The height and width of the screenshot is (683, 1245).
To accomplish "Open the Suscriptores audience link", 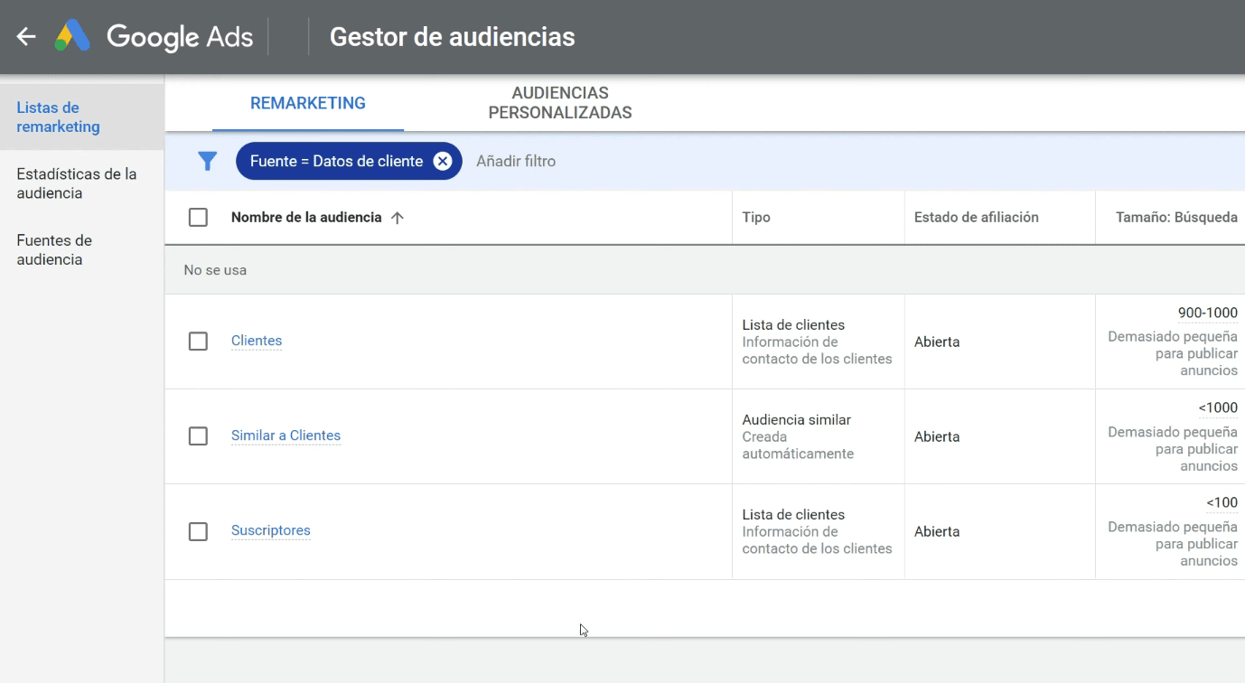I will click(x=271, y=530).
